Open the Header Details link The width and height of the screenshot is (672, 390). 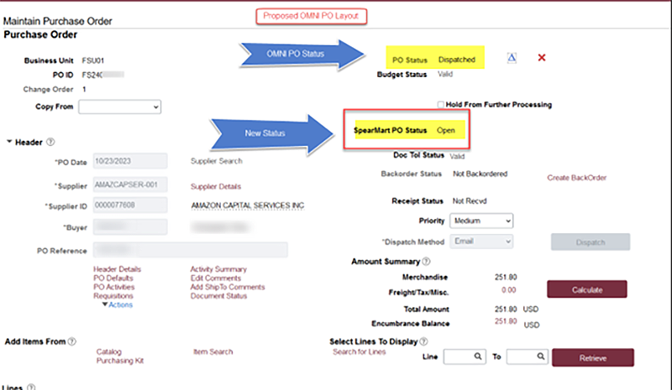(117, 269)
